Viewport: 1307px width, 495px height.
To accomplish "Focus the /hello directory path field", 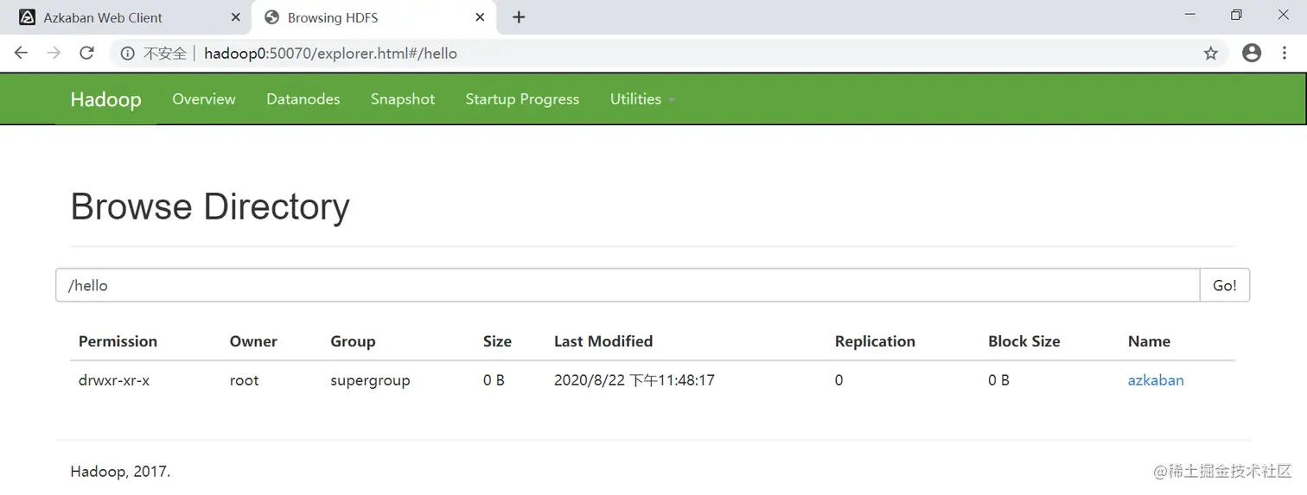I will coord(627,285).
